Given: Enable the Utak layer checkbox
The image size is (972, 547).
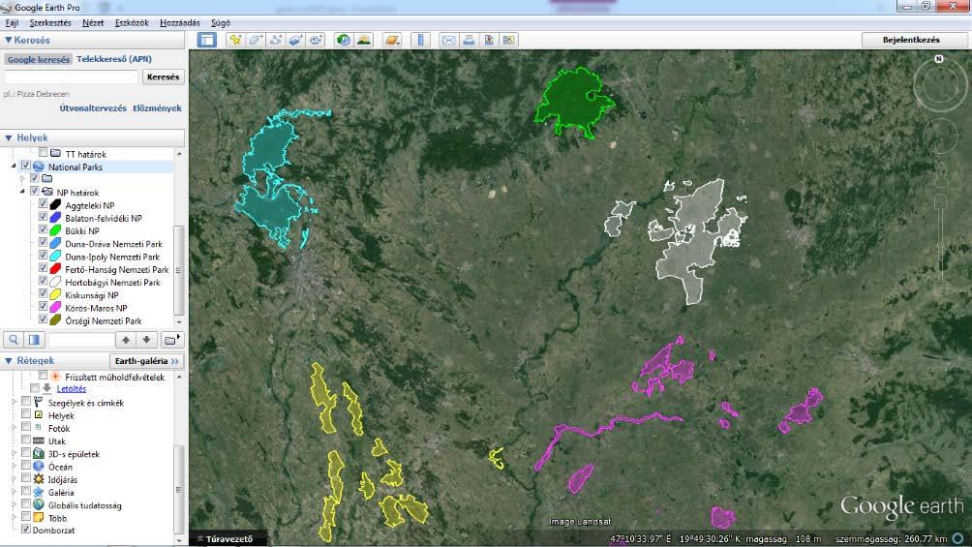Looking at the screenshot, I should (25, 441).
